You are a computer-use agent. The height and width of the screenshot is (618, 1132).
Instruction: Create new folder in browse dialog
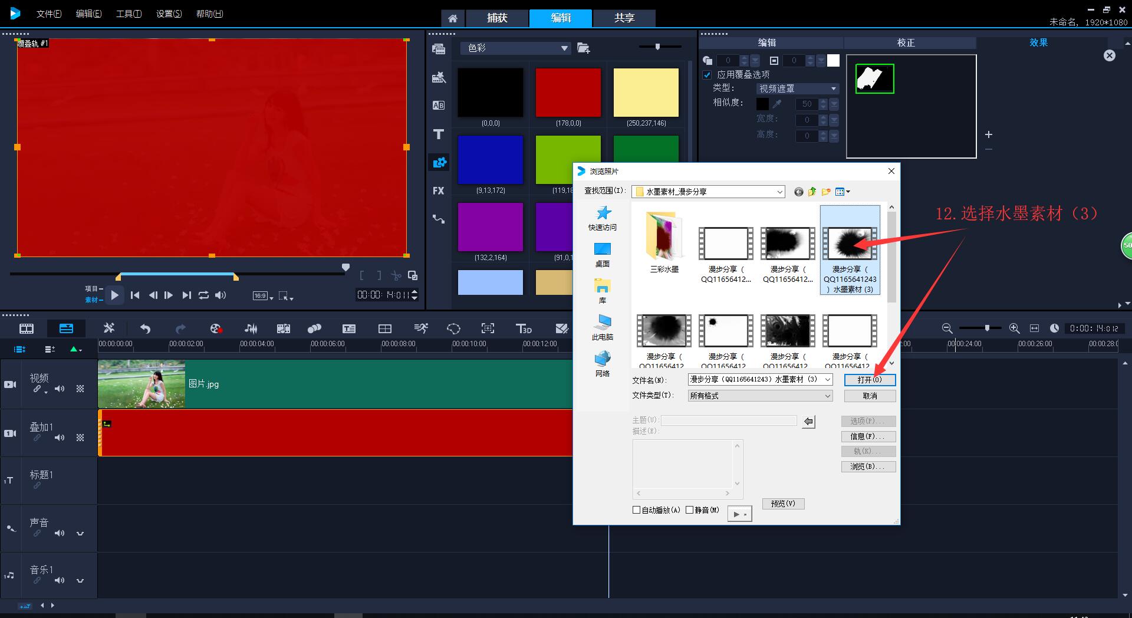(826, 192)
